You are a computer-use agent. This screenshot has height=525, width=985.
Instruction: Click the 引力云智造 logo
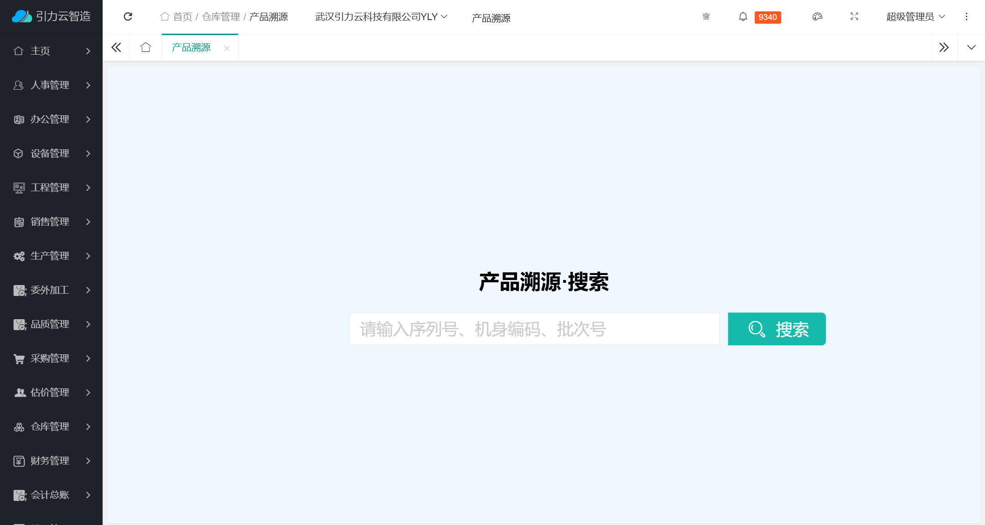pos(51,16)
